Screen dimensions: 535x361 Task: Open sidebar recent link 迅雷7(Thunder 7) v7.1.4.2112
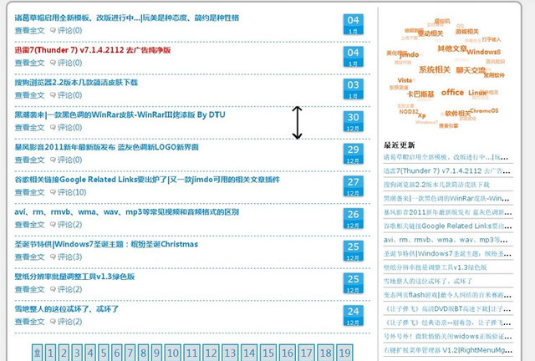[446, 171]
